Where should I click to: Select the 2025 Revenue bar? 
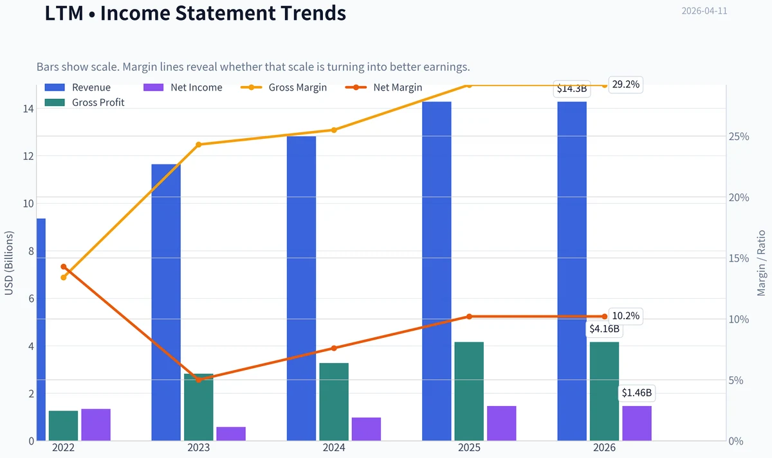[437, 271]
